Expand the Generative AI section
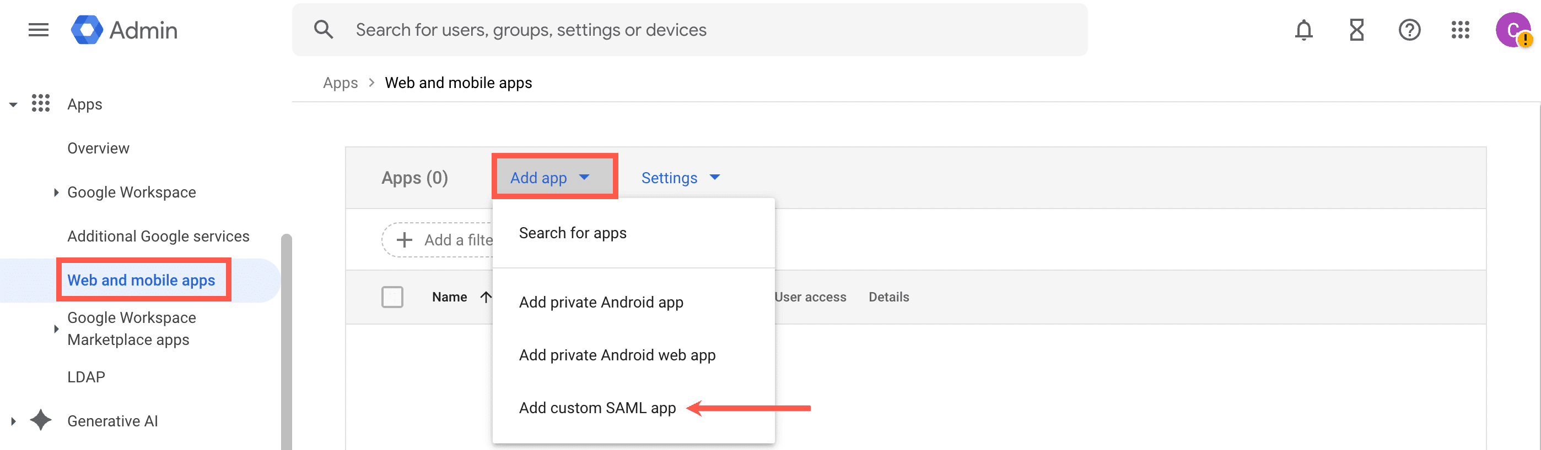1541x450 pixels. [x=13, y=421]
